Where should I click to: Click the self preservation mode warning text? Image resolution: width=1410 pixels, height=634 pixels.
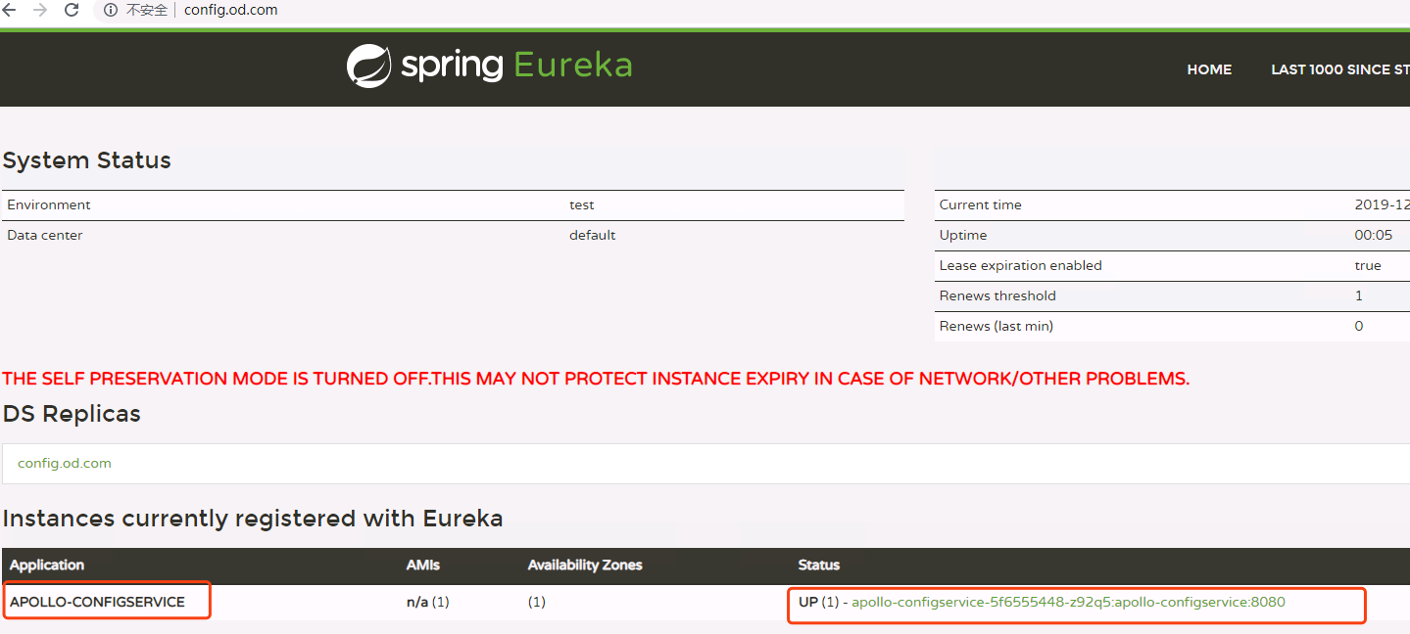596,379
